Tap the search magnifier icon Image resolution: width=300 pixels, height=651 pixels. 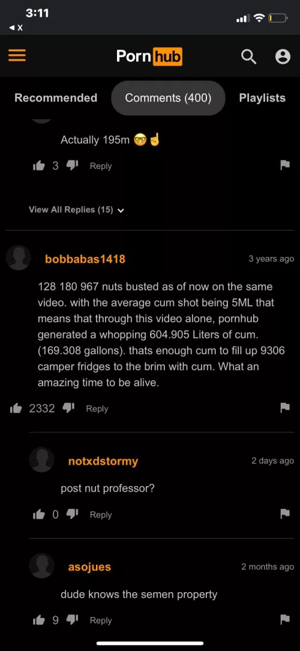pyautogui.click(x=248, y=57)
